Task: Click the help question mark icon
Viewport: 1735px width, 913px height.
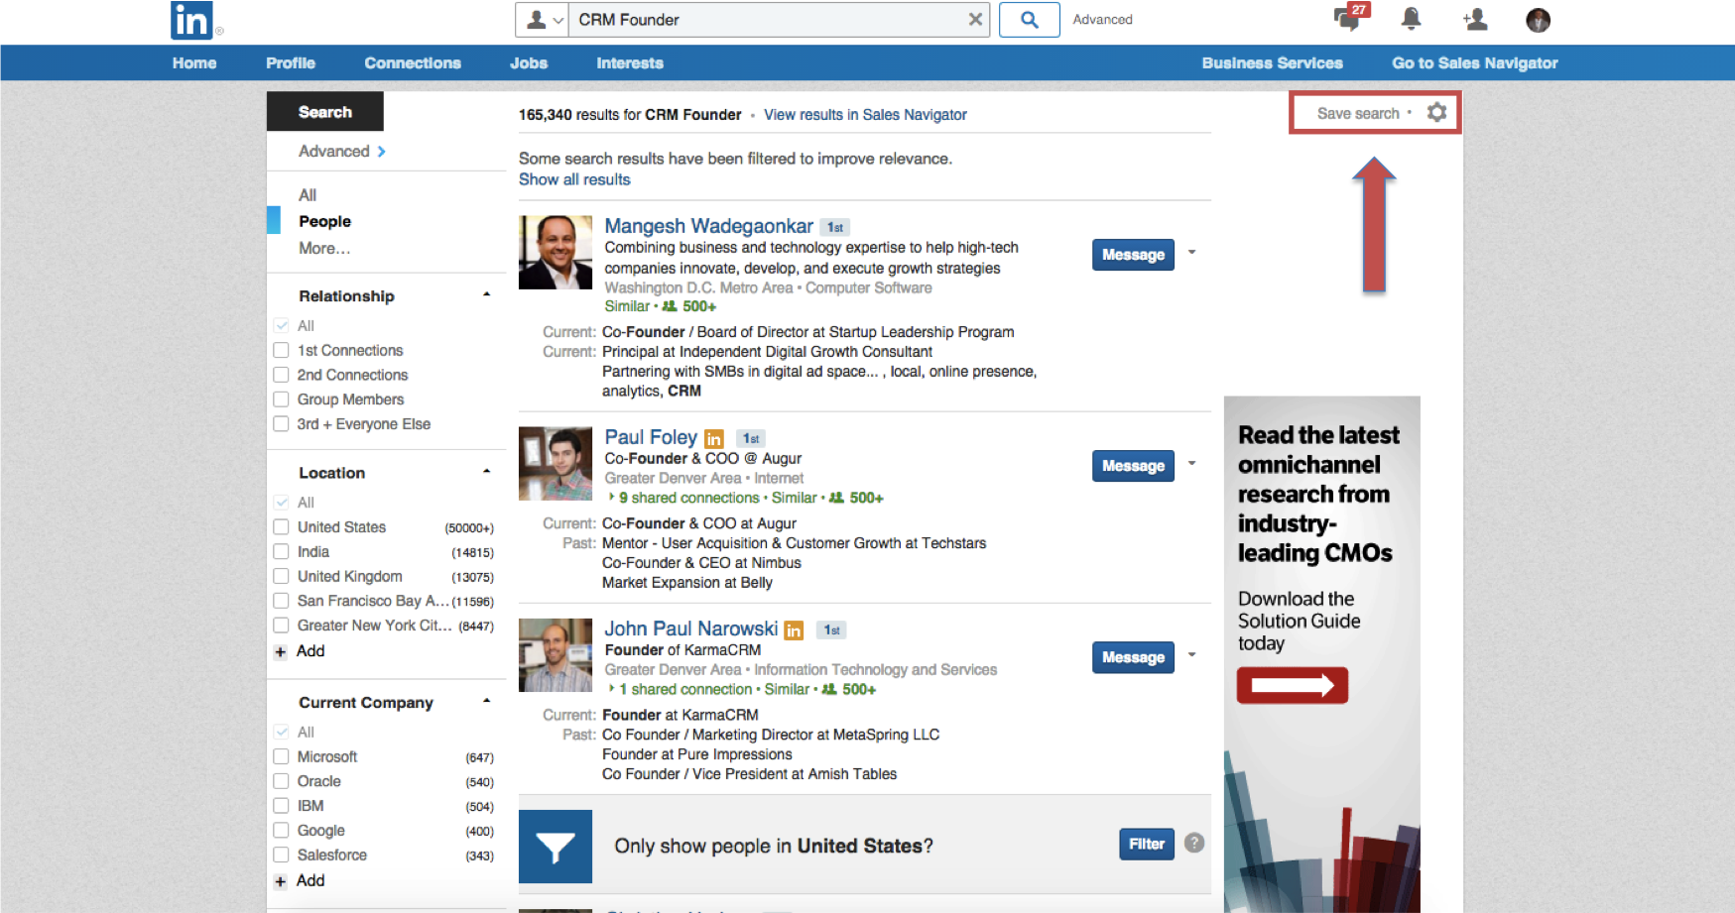Action: click(1194, 844)
